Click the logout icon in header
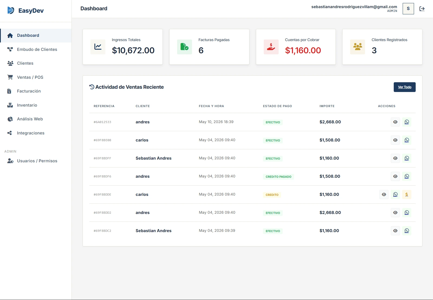 [x=422, y=9]
